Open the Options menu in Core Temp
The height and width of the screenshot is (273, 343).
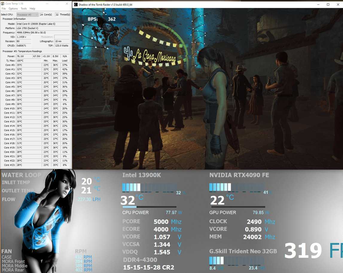[13, 9]
